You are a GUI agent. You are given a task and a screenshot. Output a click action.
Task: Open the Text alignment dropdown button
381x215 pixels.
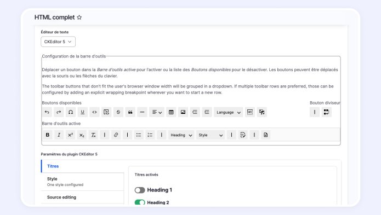(157, 112)
